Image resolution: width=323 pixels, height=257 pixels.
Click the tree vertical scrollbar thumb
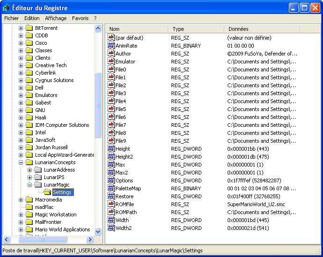pyautogui.click(x=98, y=105)
